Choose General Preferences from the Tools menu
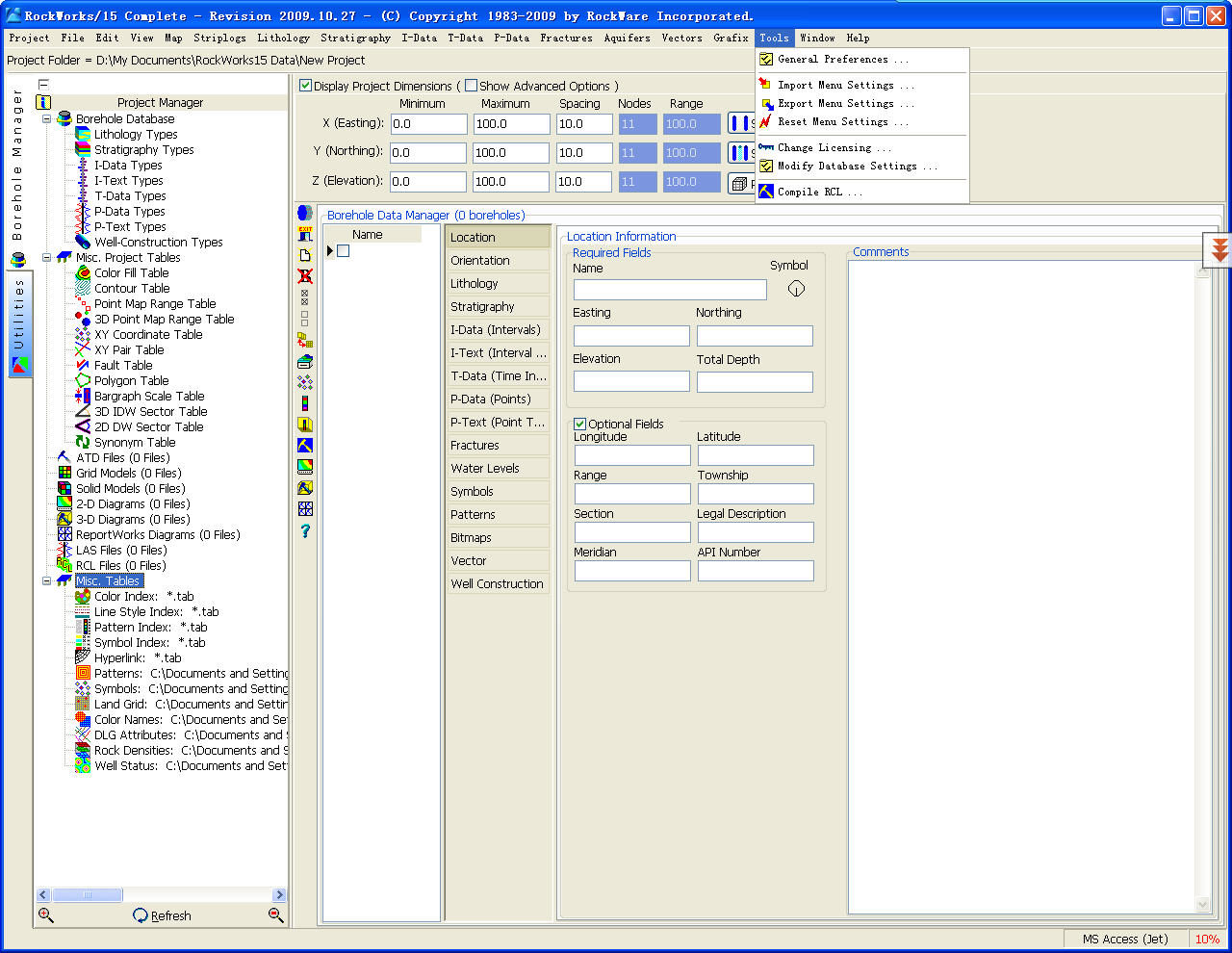Image resolution: width=1232 pixels, height=953 pixels. [x=861, y=59]
